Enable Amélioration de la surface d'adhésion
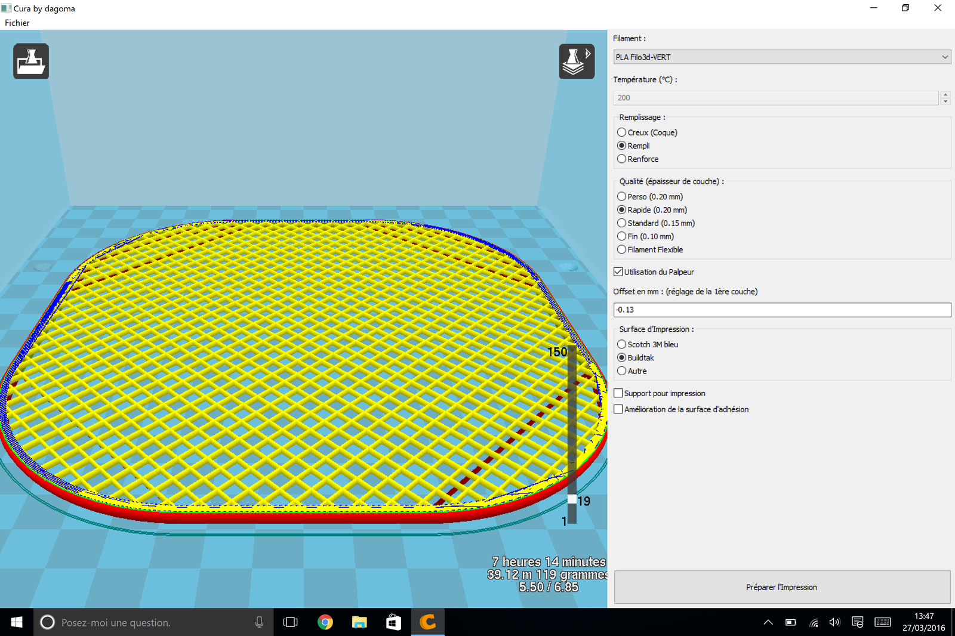The height and width of the screenshot is (636, 955). (681, 409)
